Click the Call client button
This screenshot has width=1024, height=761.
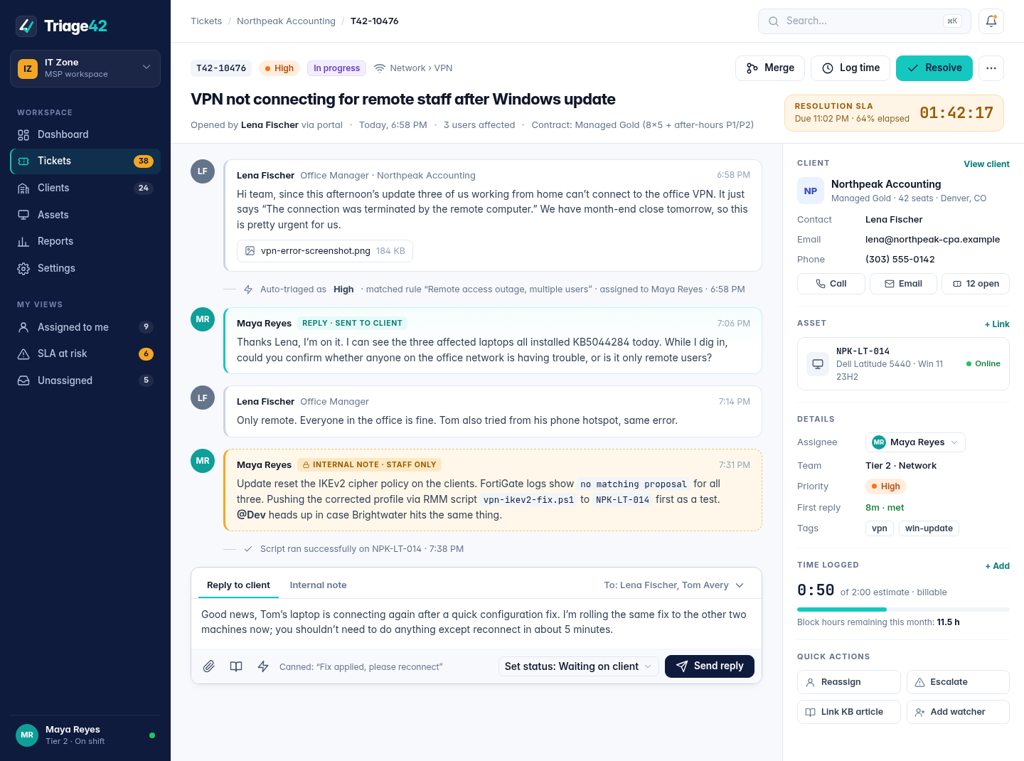coord(831,284)
